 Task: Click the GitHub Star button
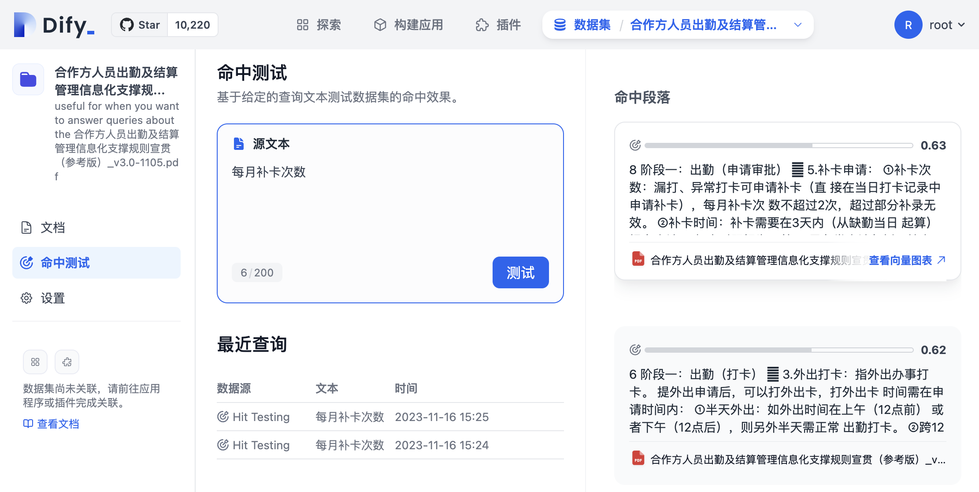click(140, 25)
